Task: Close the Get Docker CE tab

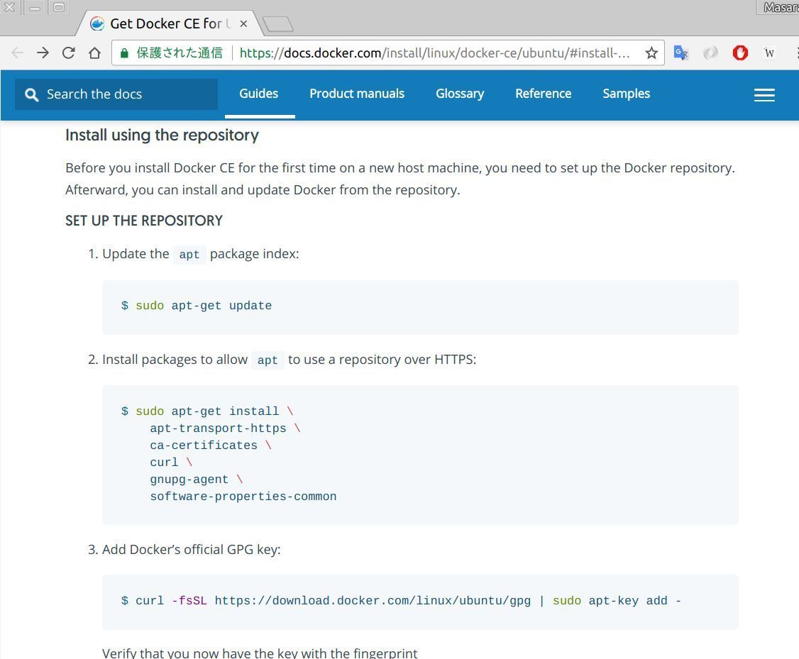Action: pos(243,23)
